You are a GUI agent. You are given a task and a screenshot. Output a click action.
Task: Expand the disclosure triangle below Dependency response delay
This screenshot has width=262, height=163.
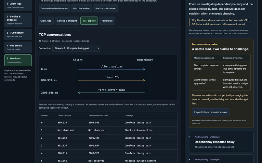click(189, 159)
